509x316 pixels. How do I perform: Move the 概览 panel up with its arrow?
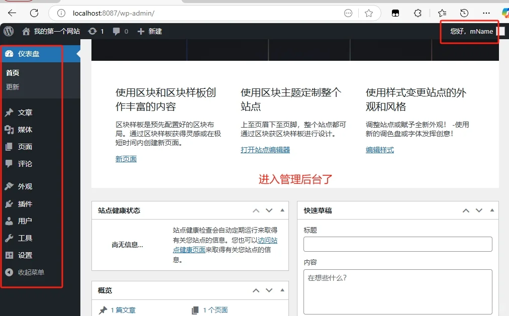point(256,290)
